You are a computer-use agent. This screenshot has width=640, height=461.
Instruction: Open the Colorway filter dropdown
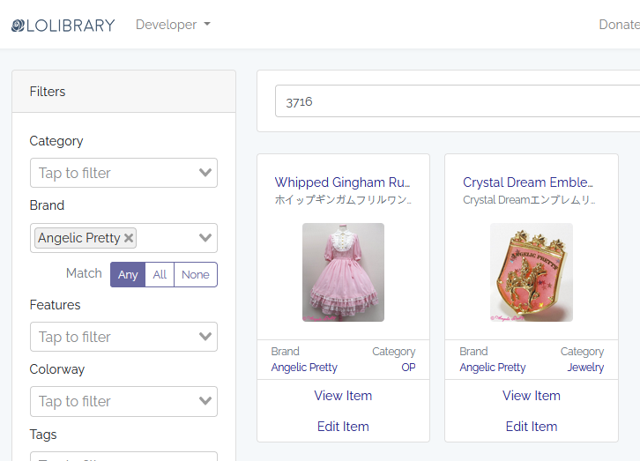tap(205, 401)
